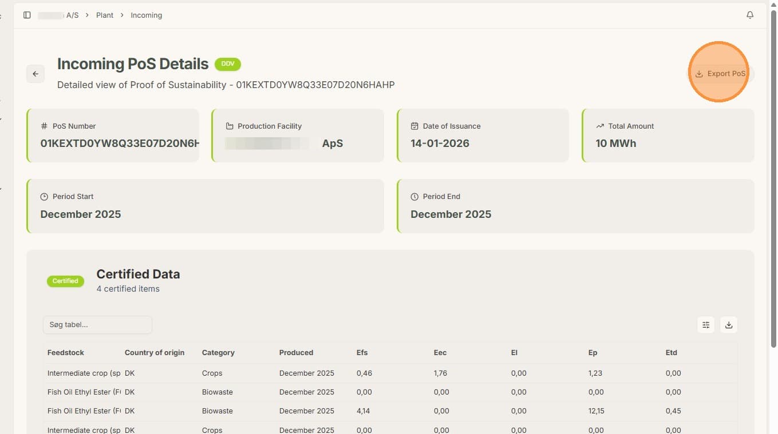
Task: Click the Export PoS button
Action: [720, 74]
